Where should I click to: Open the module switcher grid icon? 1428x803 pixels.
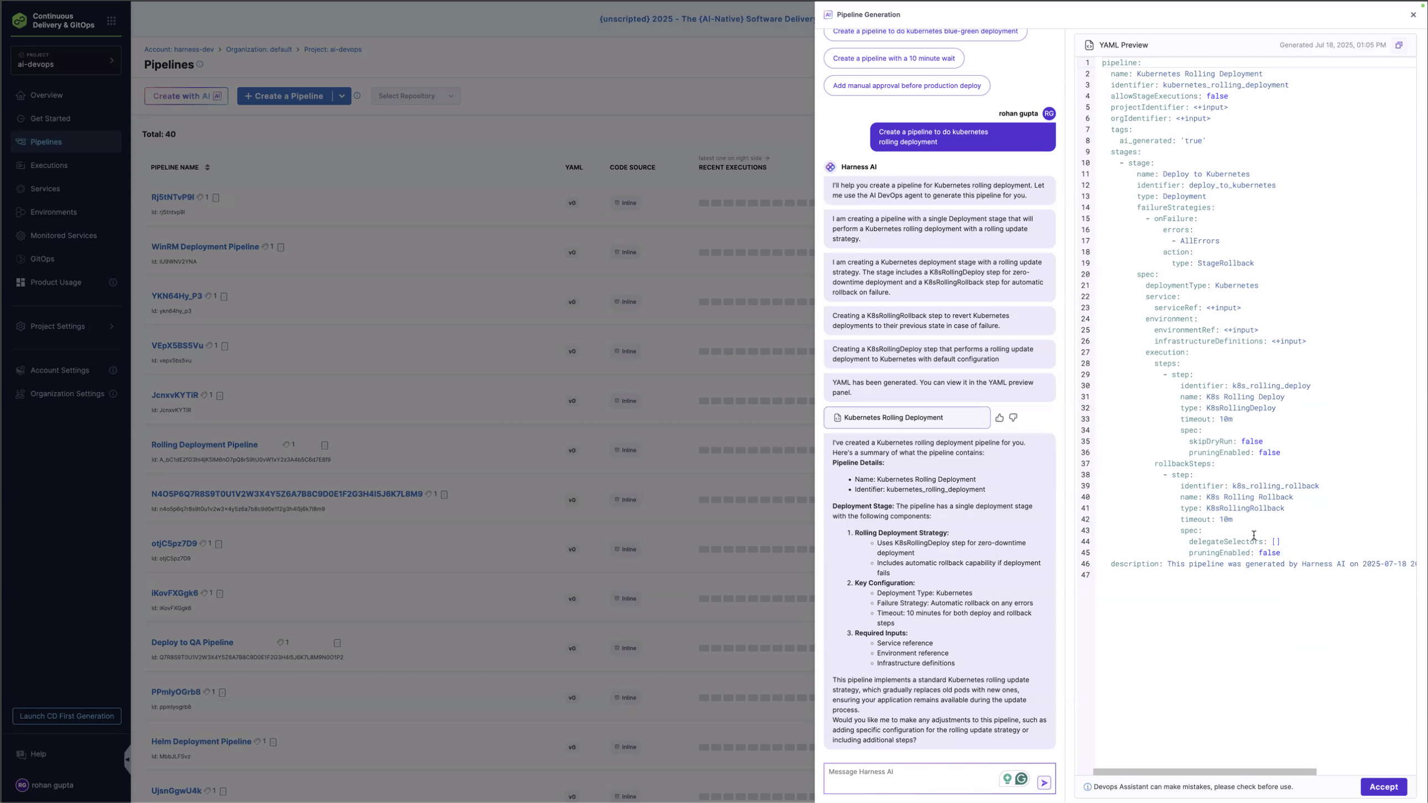tap(111, 21)
